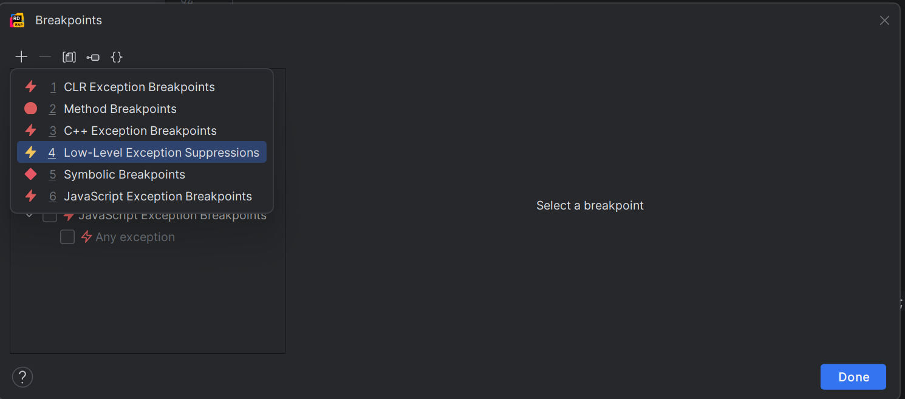Open help with the question mark icon
905x399 pixels.
click(x=22, y=377)
